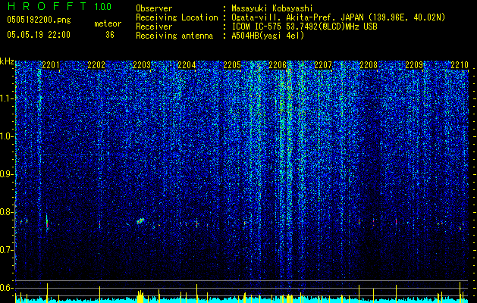Viewport: 477px width, 303px height.
Task: Click the 2203 time marker
Action: point(142,65)
